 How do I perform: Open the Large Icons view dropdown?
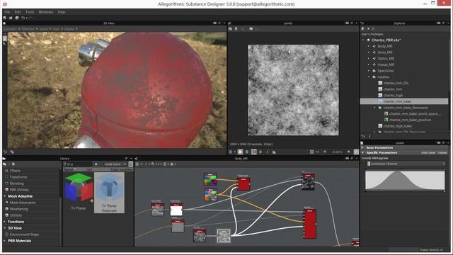(x=115, y=164)
